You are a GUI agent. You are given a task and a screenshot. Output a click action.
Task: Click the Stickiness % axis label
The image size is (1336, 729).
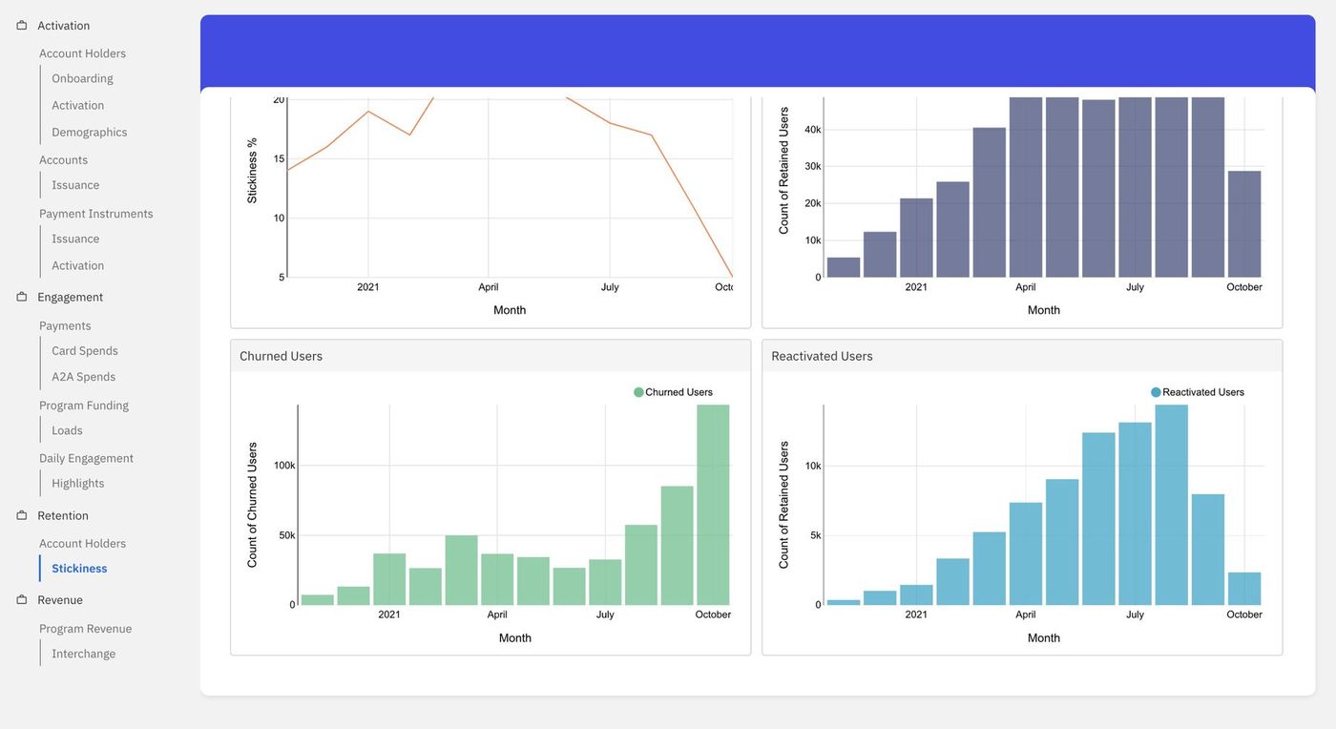coord(252,170)
